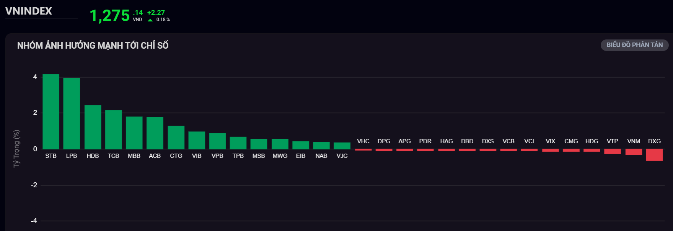Select the green HDB bar

(93, 127)
